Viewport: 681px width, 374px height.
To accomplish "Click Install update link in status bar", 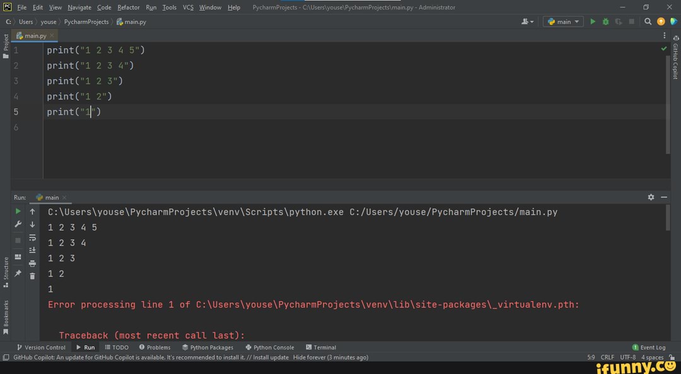I will [271, 357].
